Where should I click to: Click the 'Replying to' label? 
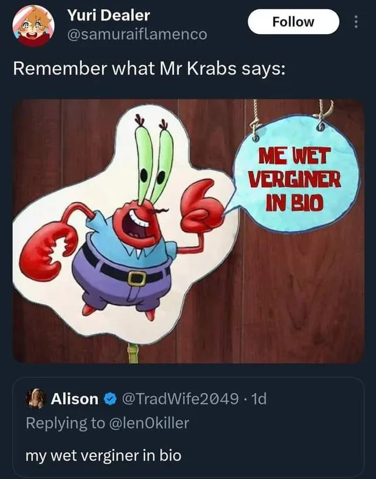click(x=65, y=423)
